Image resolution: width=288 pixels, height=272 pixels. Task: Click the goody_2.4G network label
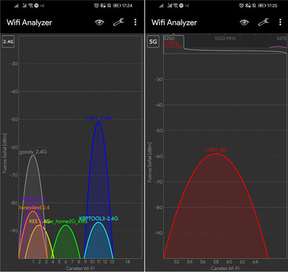(x=33, y=152)
